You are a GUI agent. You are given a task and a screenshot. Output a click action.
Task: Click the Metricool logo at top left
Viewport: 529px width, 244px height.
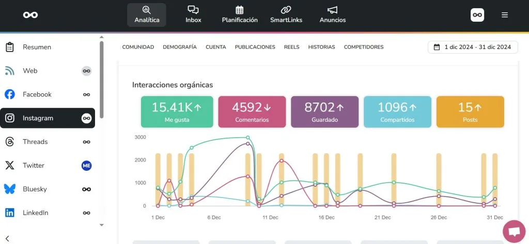point(30,15)
